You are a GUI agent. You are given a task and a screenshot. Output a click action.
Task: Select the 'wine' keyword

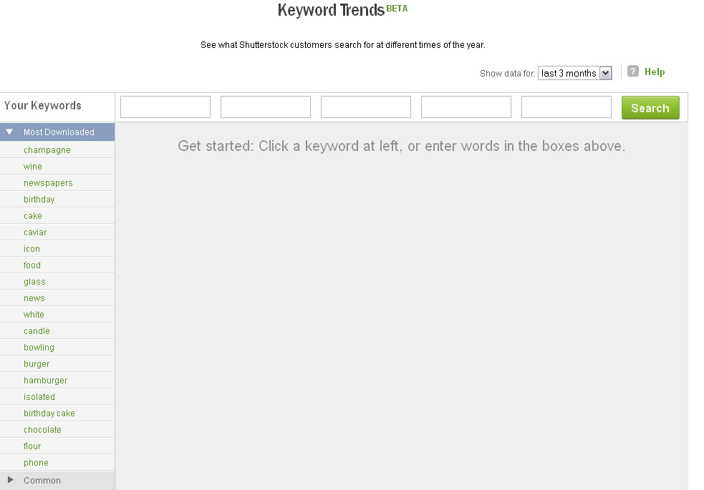(33, 167)
